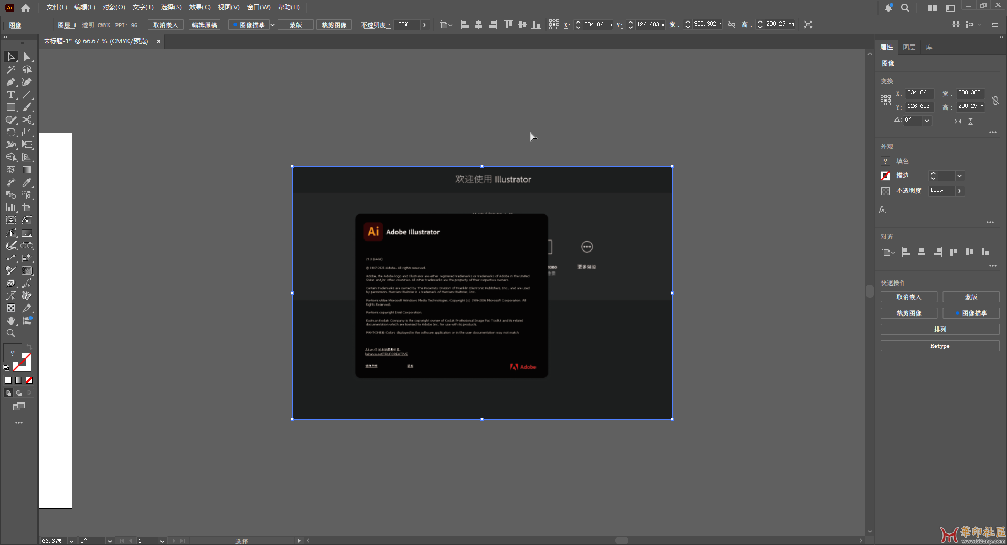Select the Magic Wand tool
This screenshot has width=1007, height=545.
[11, 69]
